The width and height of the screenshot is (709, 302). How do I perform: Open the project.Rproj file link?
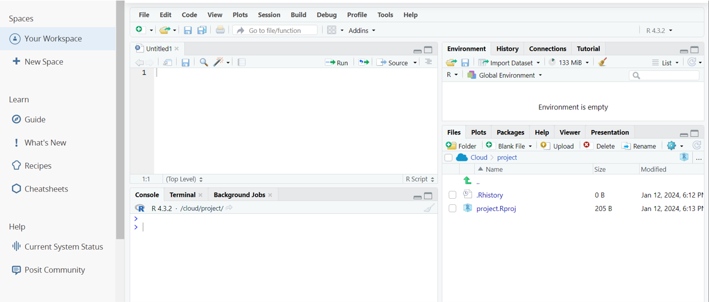tap(496, 208)
